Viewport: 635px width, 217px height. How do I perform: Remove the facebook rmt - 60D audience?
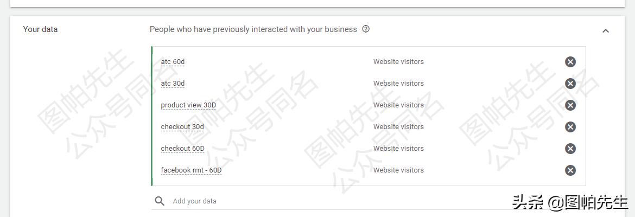tap(570, 170)
